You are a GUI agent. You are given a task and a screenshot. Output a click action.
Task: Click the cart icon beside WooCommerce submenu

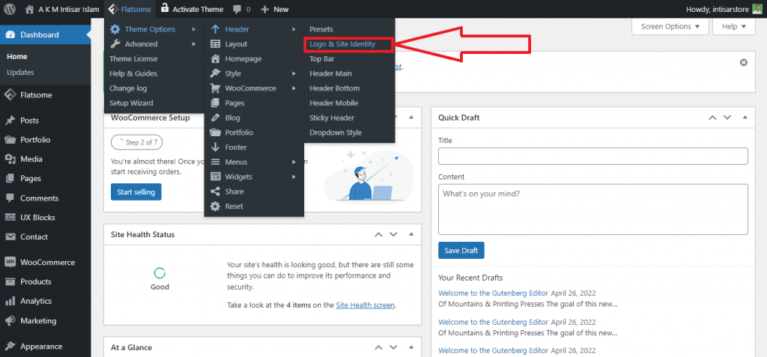point(215,88)
